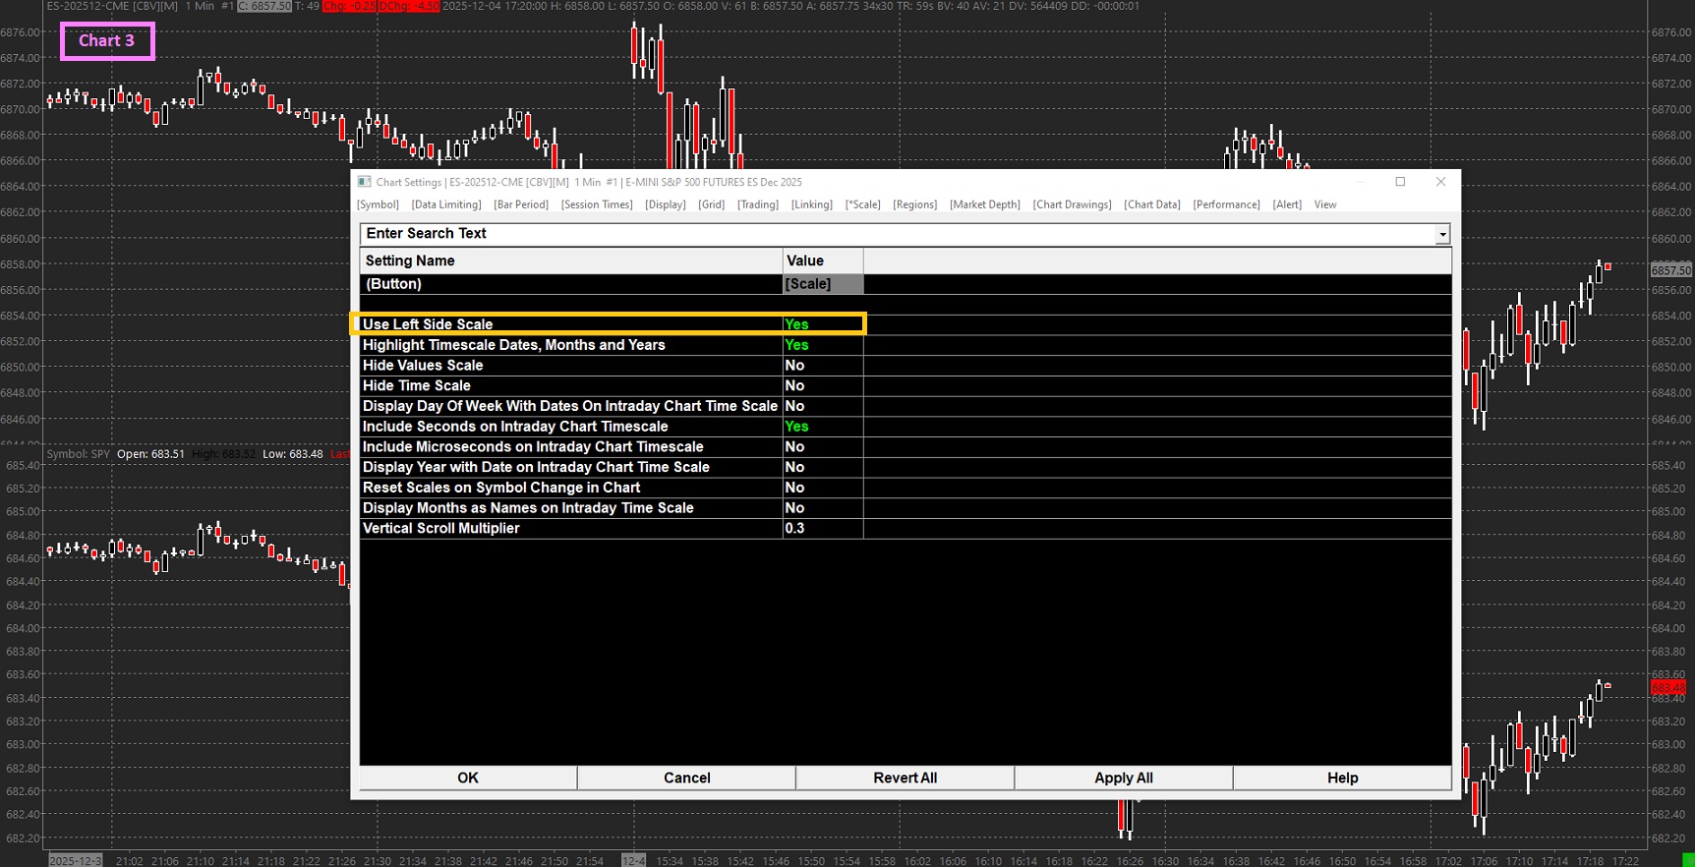The width and height of the screenshot is (1695, 867).
Task: Open the View menu
Action: tap(1324, 204)
